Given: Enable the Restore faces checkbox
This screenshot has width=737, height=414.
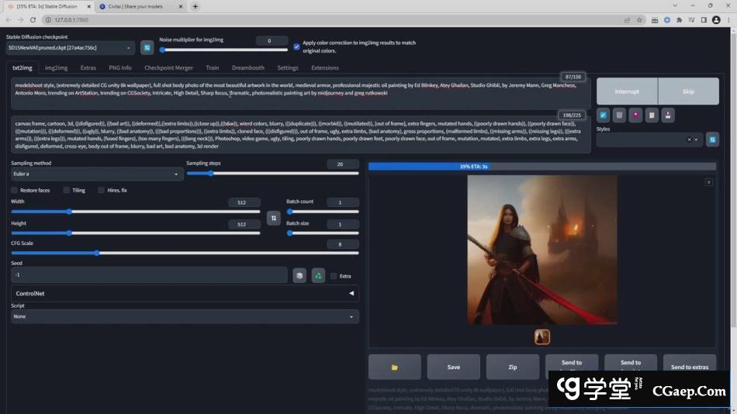Looking at the screenshot, I should [15, 190].
